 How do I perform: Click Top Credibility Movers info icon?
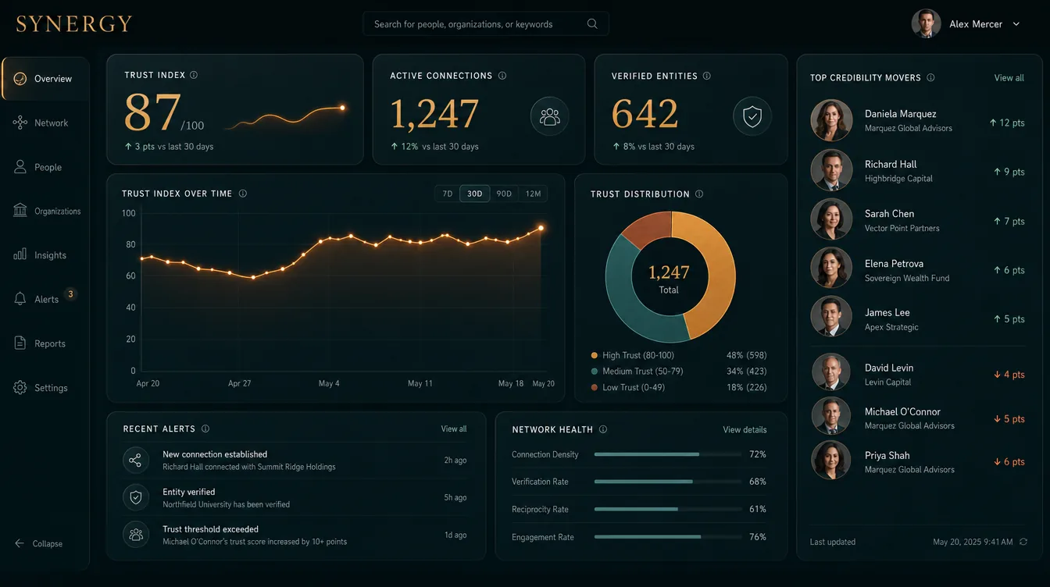(930, 78)
